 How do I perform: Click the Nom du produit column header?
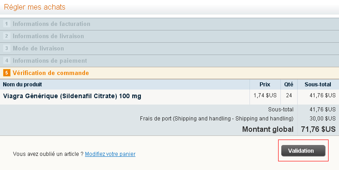[22, 85]
